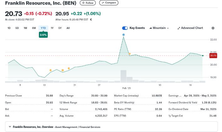Click the after hours price 20.95

[62, 14]
